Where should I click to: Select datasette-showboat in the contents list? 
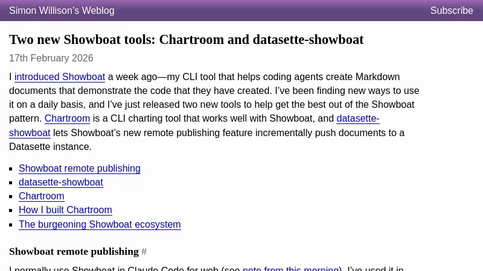61,182
